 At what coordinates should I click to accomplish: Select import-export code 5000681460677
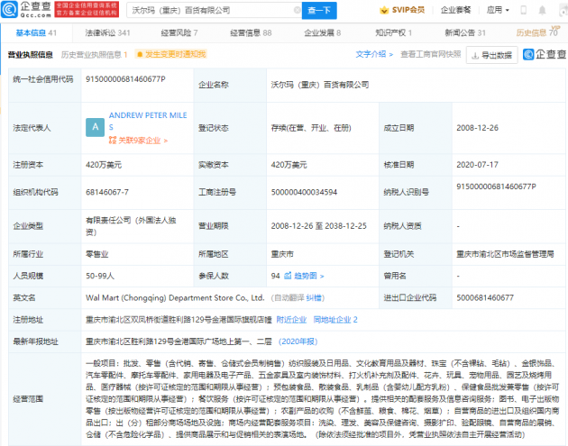485,298
